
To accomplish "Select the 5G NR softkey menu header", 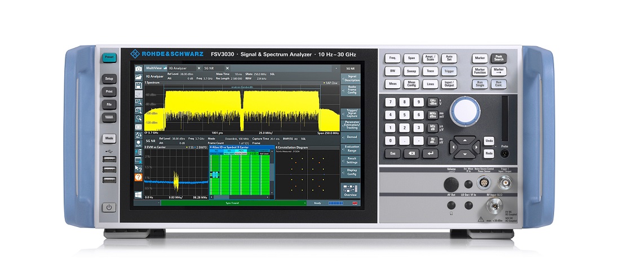I will 350,68.
